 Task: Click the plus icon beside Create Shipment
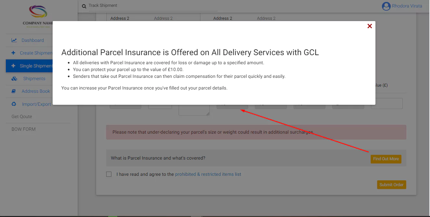[13, 53]
